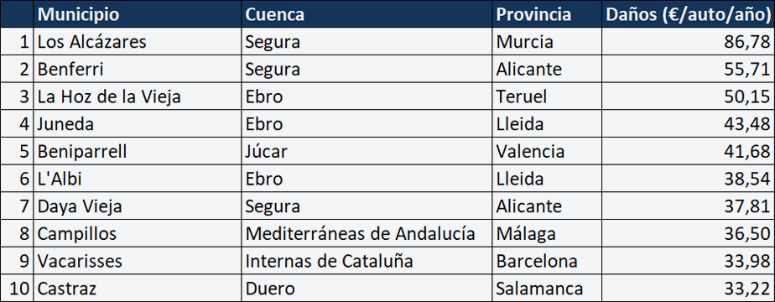
Task: Click the Benferri municipality cell
Action: point(138,69)
